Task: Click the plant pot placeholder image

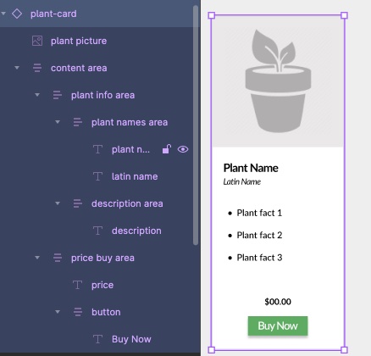Action: (x=278, y=81)
